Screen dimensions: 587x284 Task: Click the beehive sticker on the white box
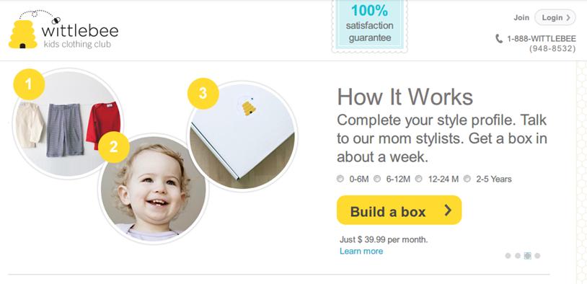pos(249,107)
